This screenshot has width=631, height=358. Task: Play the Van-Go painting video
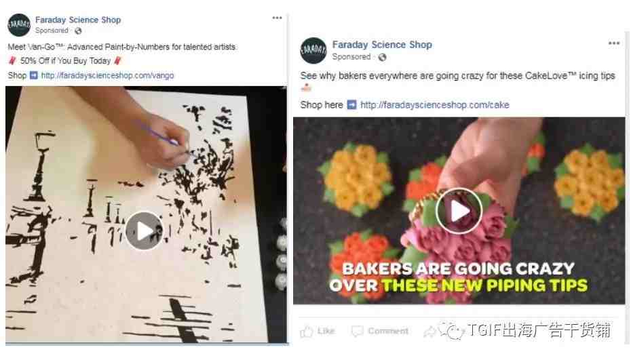click(144, 231)
